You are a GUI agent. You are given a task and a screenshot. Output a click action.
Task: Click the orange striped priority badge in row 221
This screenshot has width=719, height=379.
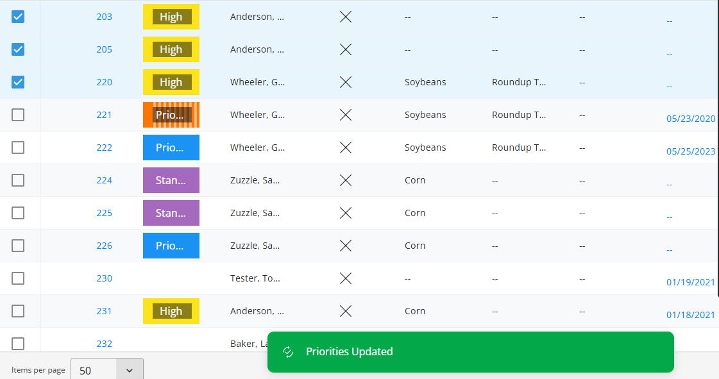click(171, 115)
